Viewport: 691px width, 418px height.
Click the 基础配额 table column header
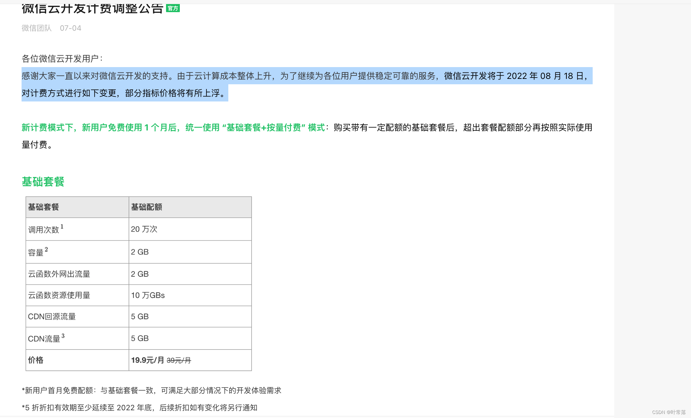[x=146, y=207]
